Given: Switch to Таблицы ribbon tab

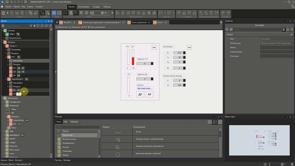Looking at the screenshot, I should point(107,6).
